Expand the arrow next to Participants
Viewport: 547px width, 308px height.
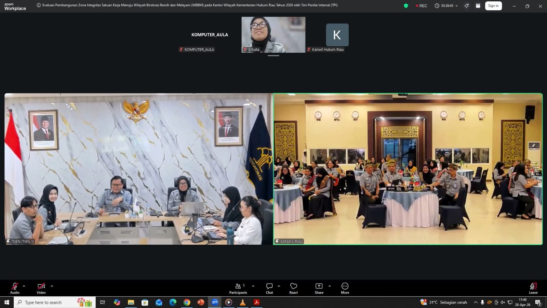[x=253, y=286]
